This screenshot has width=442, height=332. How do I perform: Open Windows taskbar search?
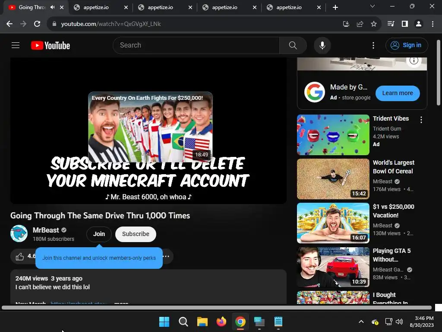point(183,322)
